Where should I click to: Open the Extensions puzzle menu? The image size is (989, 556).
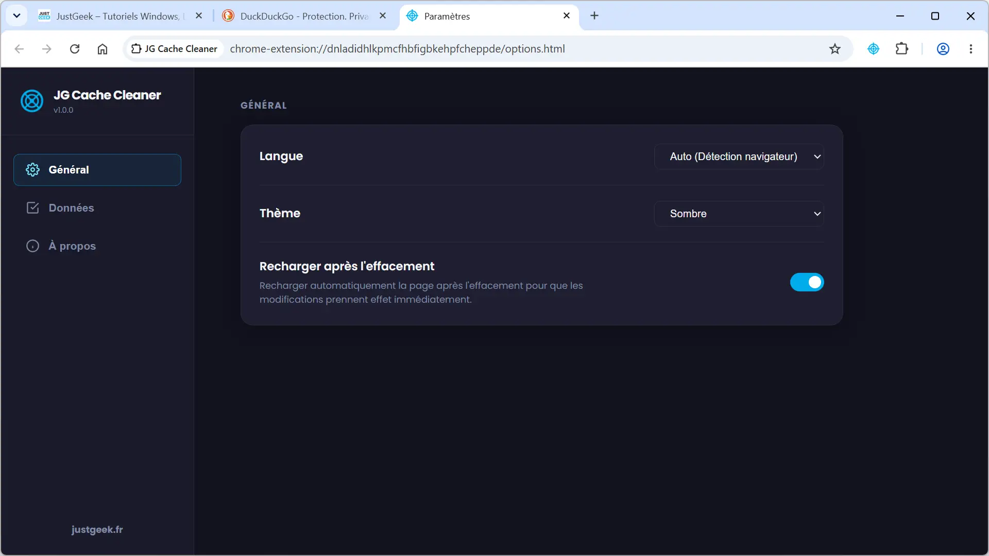pyautogui.click(x=902, y=49)
